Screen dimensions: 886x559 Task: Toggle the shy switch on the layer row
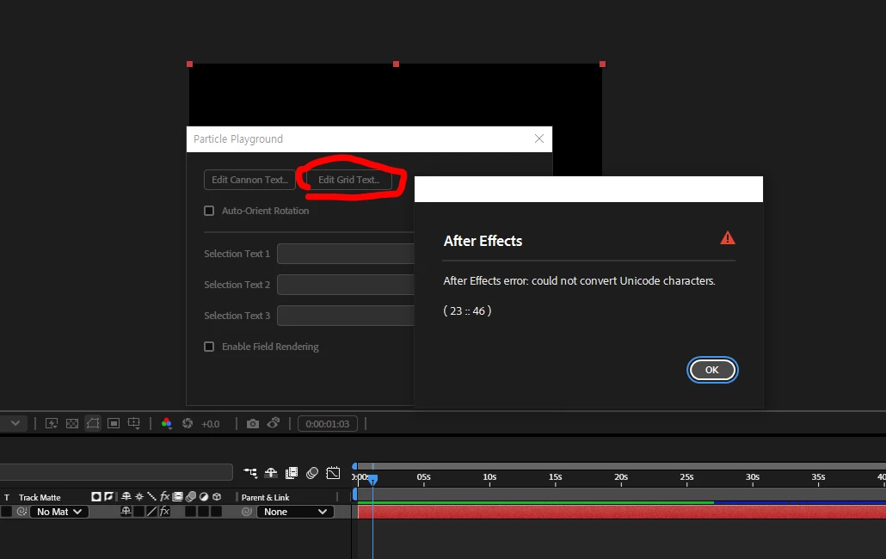coord(126,511)
